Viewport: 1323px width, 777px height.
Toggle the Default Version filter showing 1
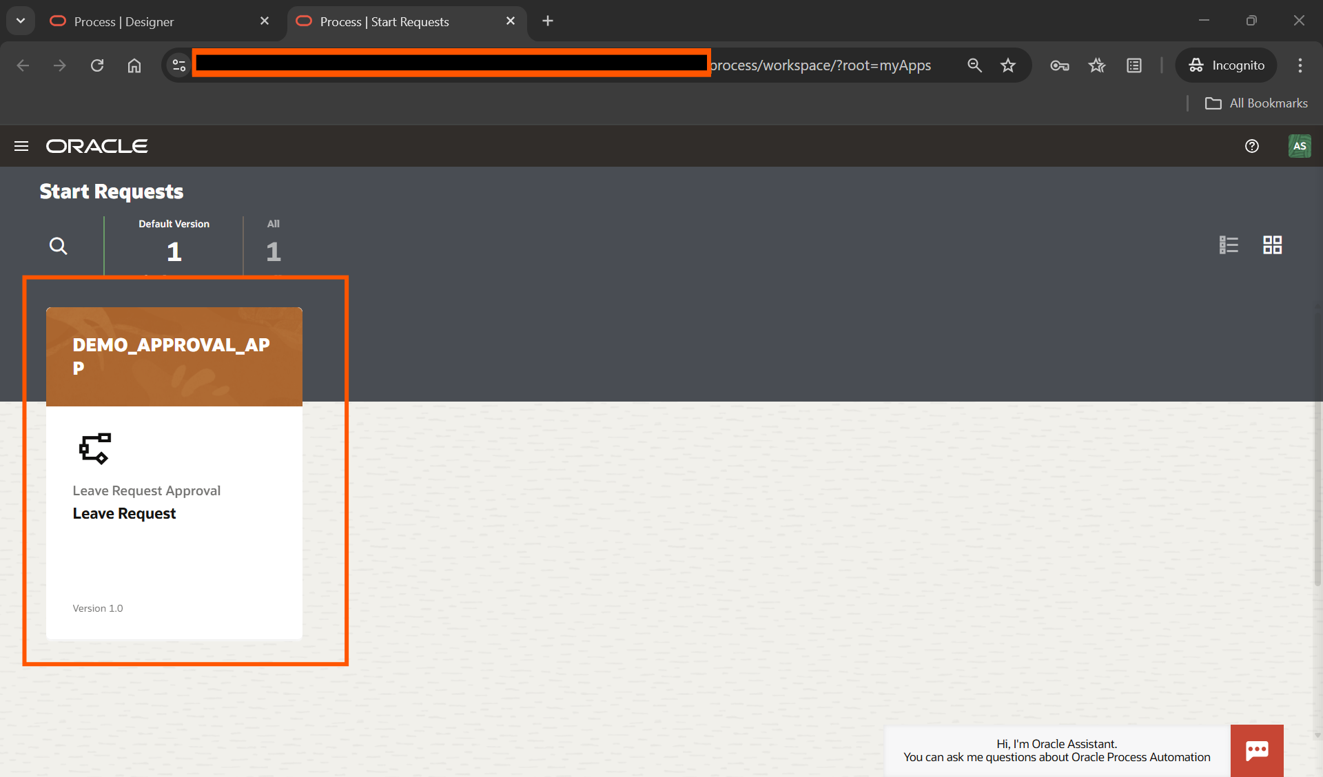click(x=174, y=241)
